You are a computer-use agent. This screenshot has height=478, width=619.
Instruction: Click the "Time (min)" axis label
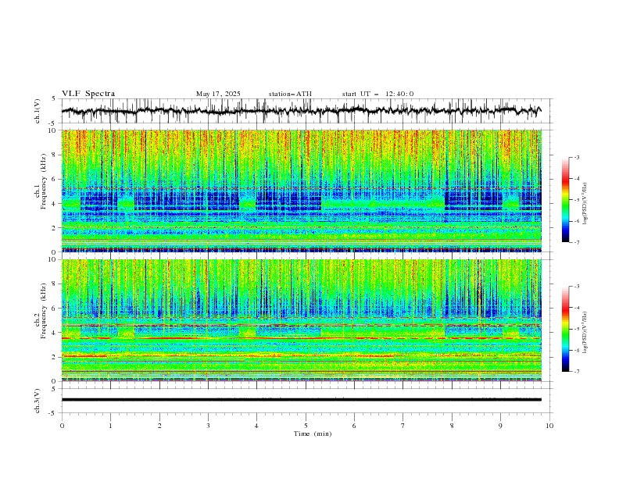pyautogui.click(x=313, y=433)
